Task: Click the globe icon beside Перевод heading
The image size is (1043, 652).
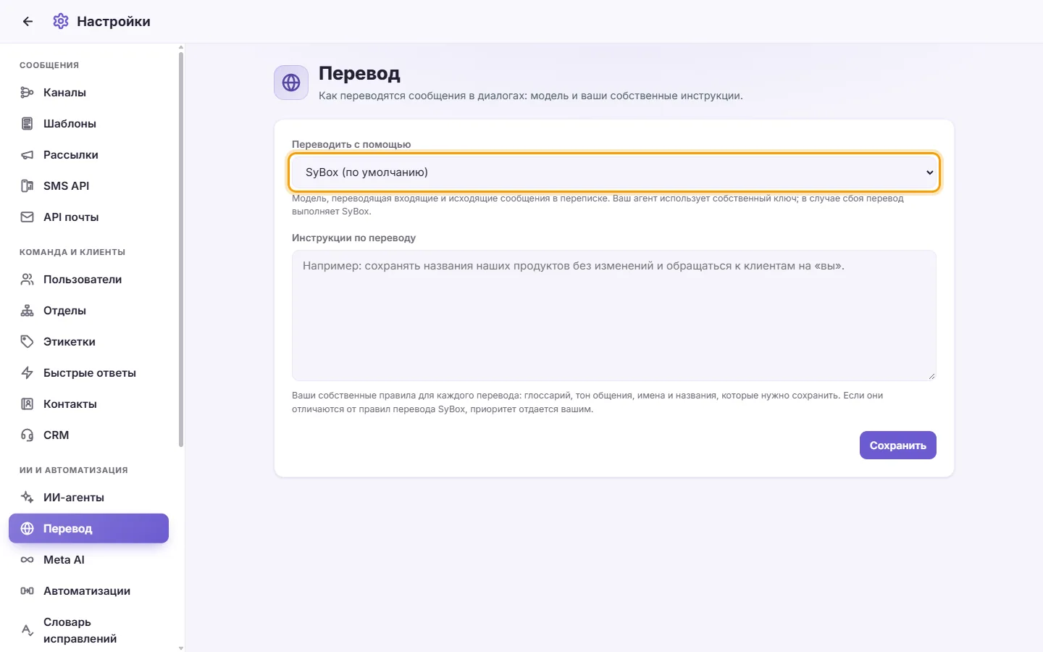Action: (x=291, y=83)
